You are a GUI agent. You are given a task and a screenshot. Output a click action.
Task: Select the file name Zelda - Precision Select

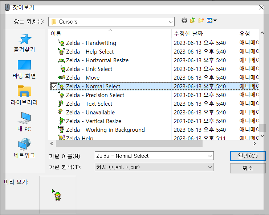click(95, 95)
